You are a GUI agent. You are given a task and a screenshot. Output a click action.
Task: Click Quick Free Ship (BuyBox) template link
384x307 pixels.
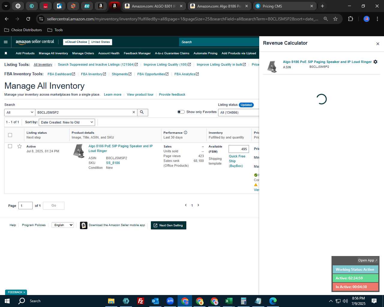tap(237, 161)
